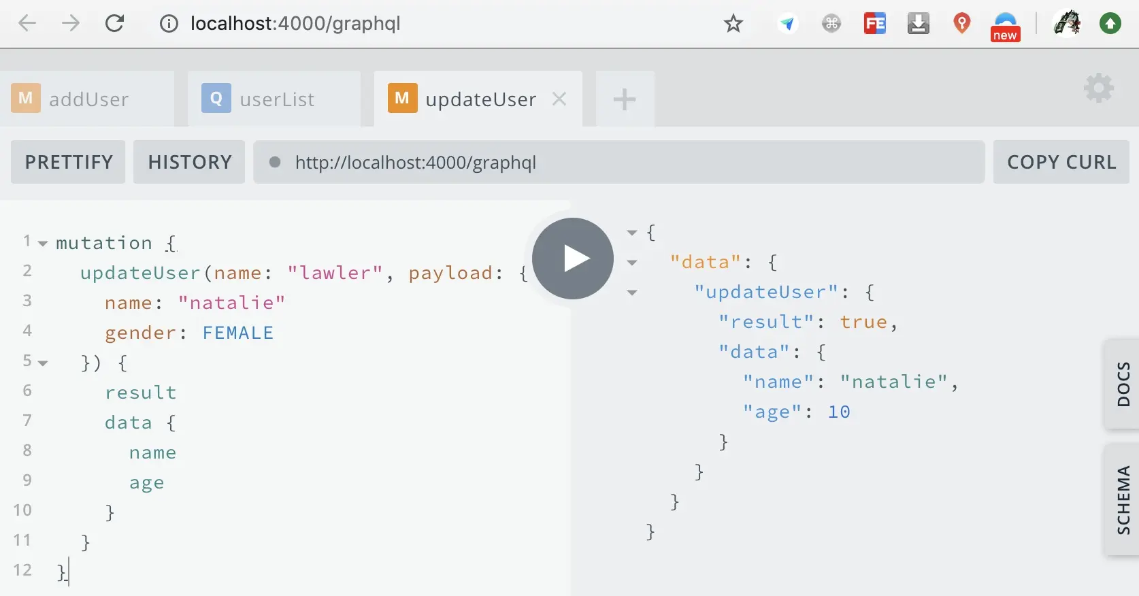The width and height of the screenshot is (1139, 596).
Task: Open the DOCS side panel
Action: click(x=1122, y=384)
